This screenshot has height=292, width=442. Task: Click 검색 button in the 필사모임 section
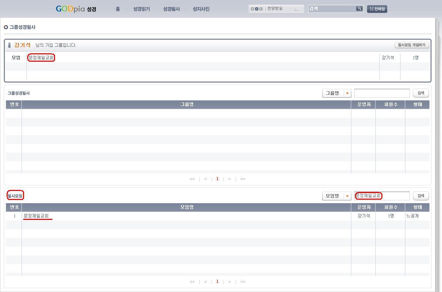[421, 196]
